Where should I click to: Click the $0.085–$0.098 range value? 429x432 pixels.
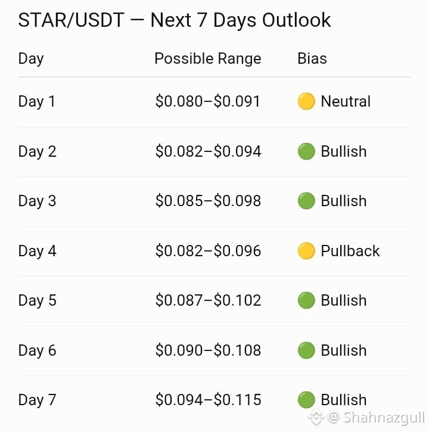tap(208, 201)
